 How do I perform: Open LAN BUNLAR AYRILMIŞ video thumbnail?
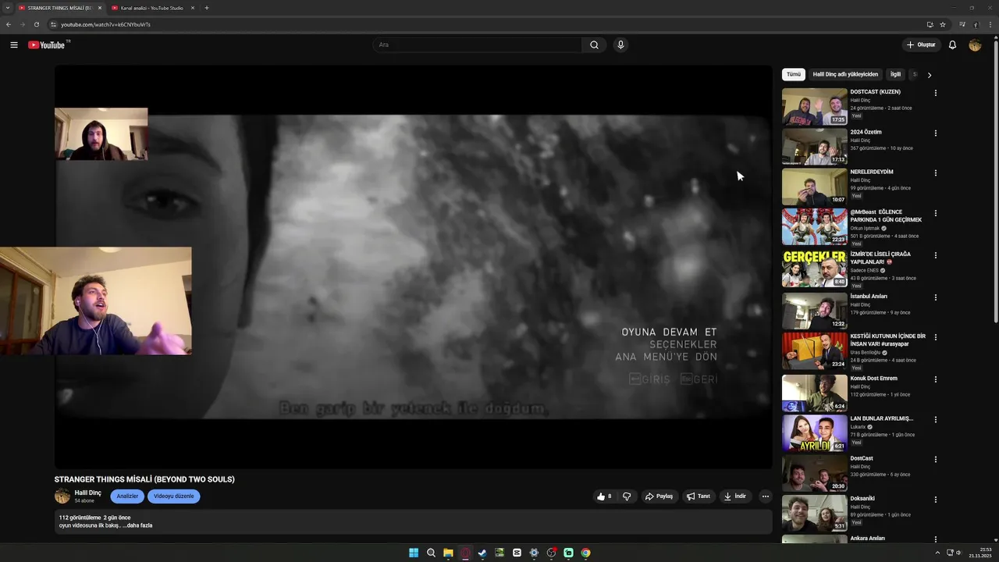(x=814, y=433)
